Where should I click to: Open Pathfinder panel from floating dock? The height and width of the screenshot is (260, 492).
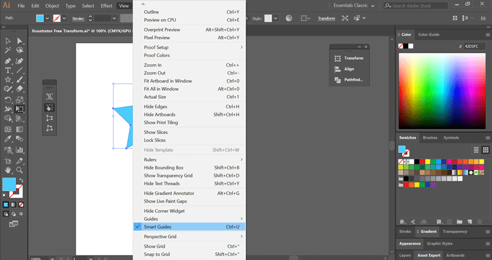tap(349, 80)
